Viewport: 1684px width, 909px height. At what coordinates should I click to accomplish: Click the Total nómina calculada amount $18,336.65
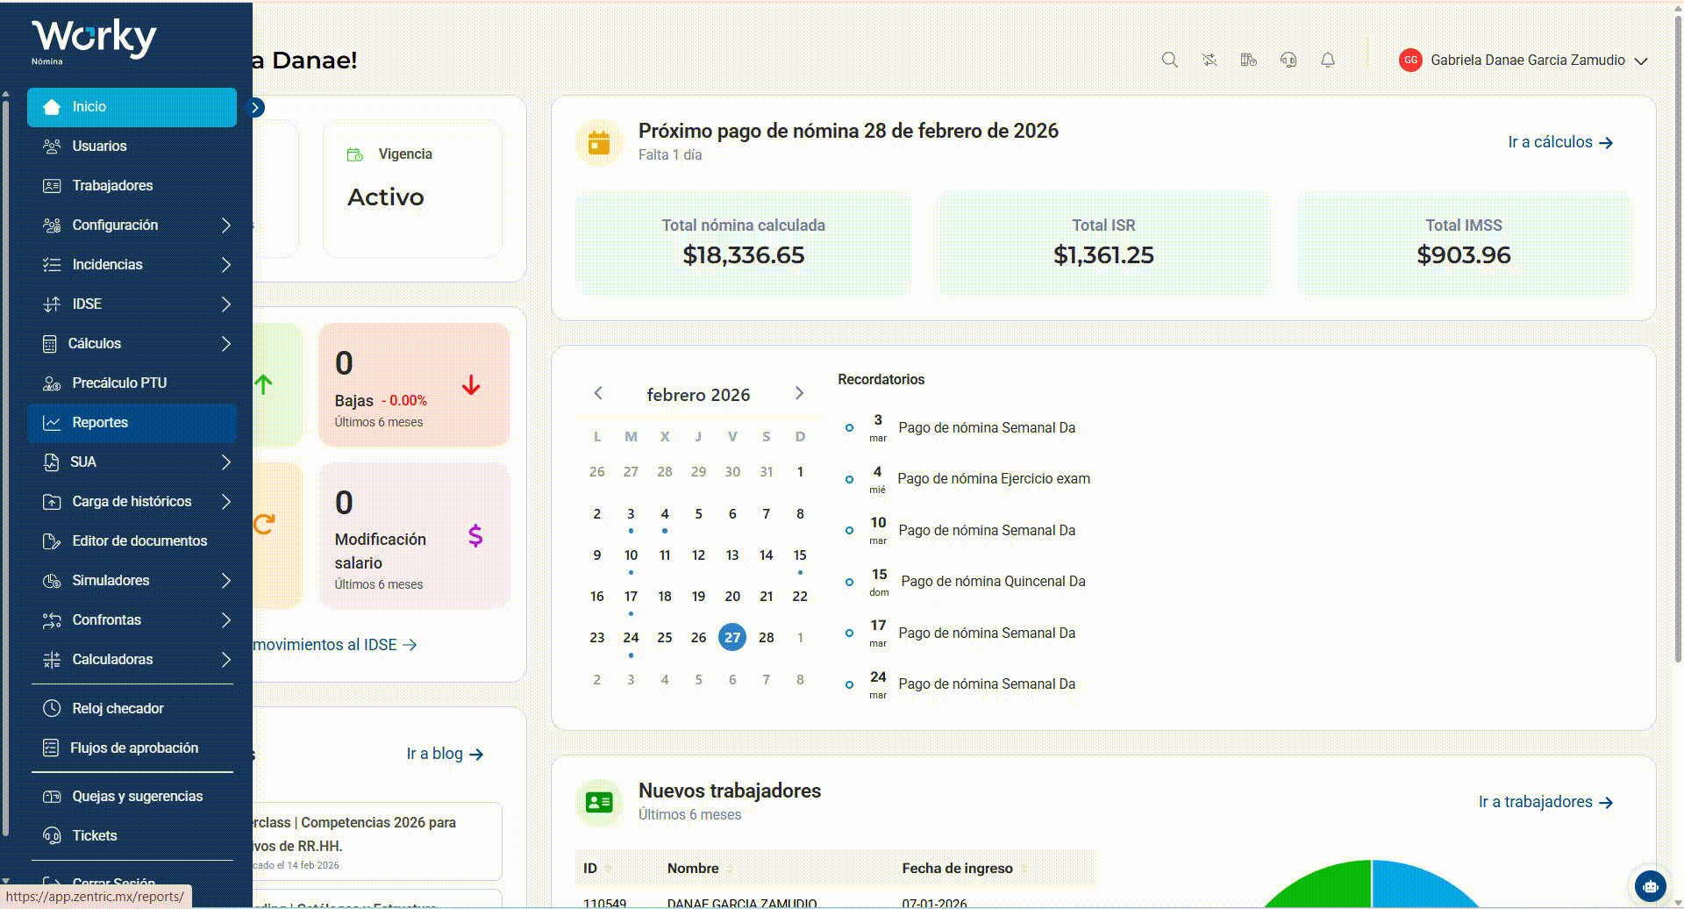point(744,255)
